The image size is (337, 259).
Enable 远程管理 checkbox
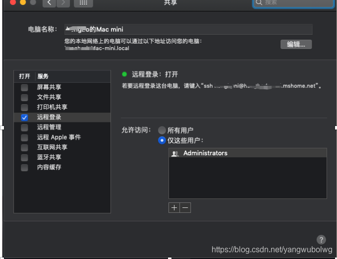24,128
